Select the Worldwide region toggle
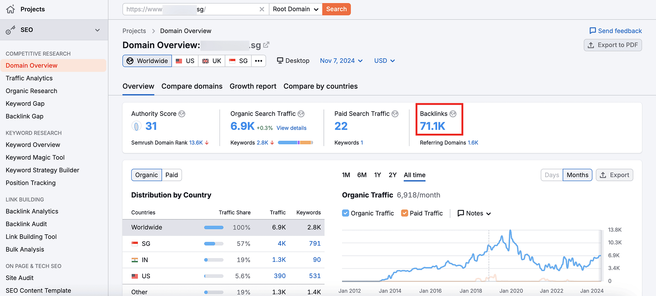656x296 pixels. [x=147, y=61]
